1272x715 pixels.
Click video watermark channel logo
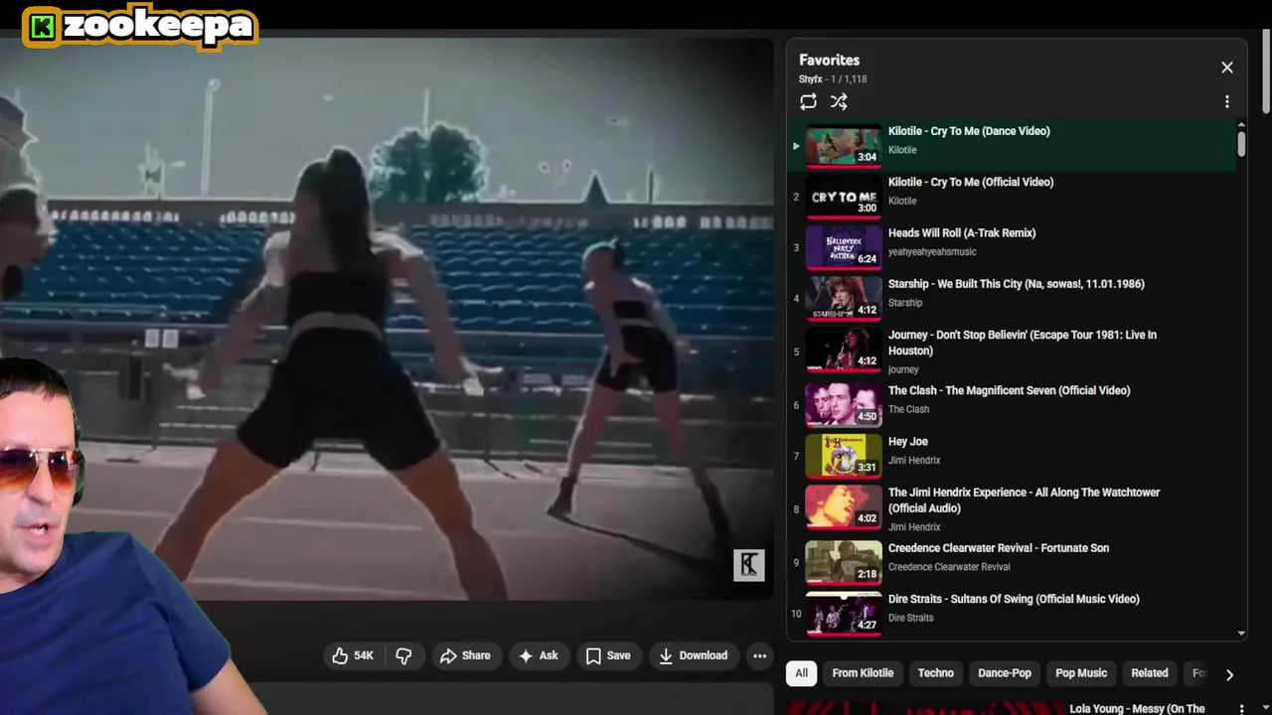click(x=749, y=565)
